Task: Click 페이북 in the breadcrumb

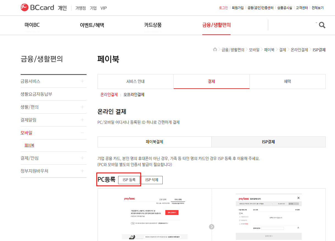Action: click(269, 50)
